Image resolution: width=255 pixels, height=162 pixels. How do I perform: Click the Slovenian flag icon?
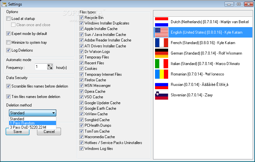click(162, 95)
